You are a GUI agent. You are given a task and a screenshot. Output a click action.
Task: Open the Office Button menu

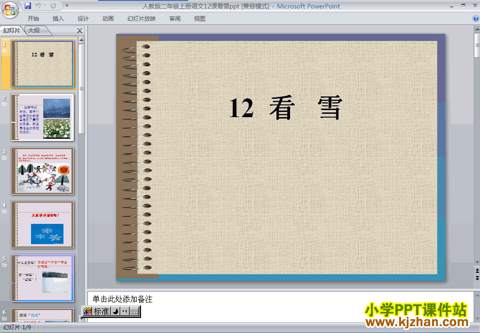pyautogui.click(x=10, y=10)
